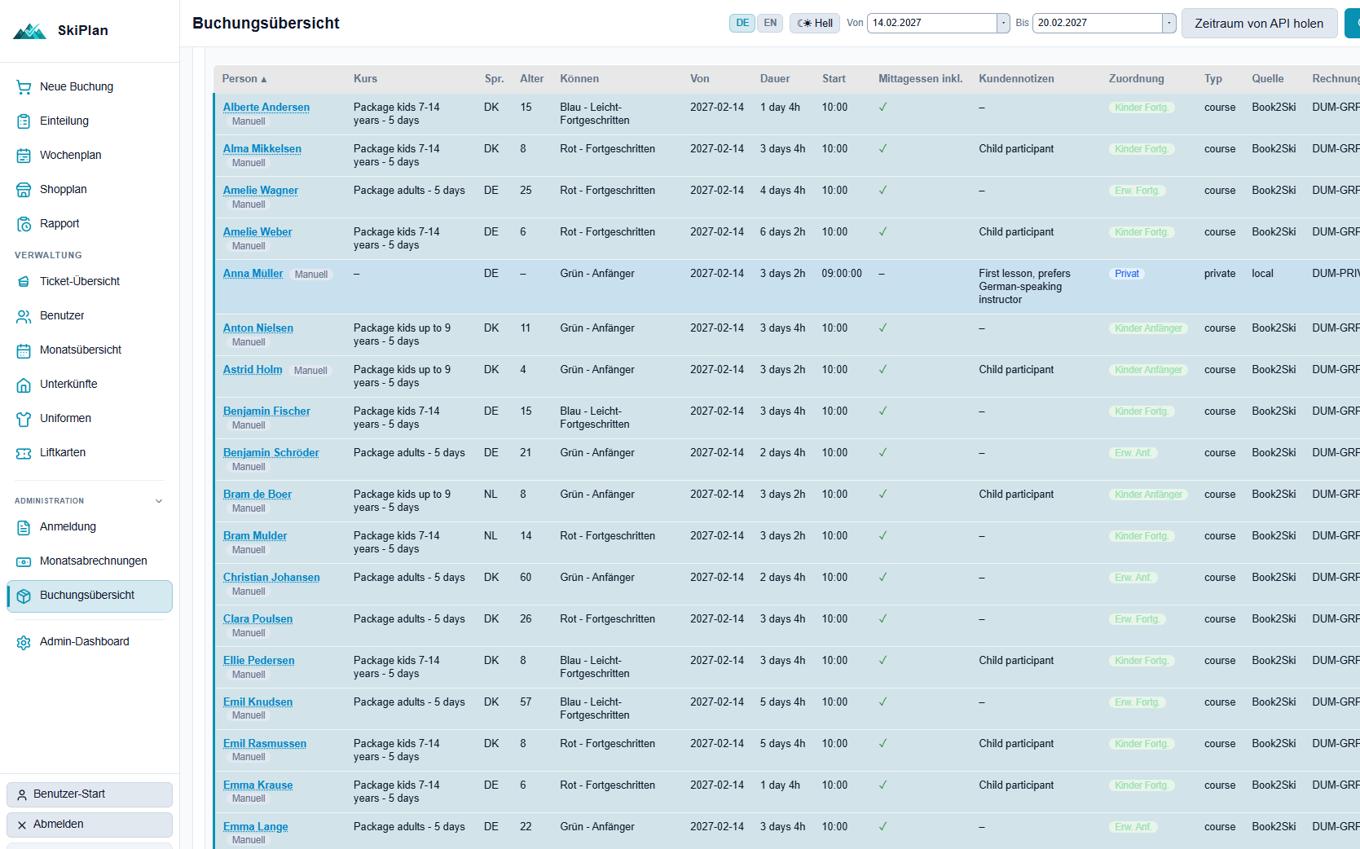Open the Von date picker dropdown
The height and width of the screenshot is (849, 1360).
pos(1004,23)
